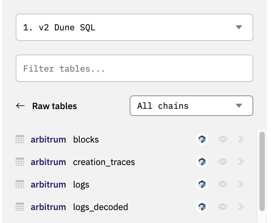Click the table list vertical scrollbar
The image size is (271, 223).
click(x=262, y=171)
